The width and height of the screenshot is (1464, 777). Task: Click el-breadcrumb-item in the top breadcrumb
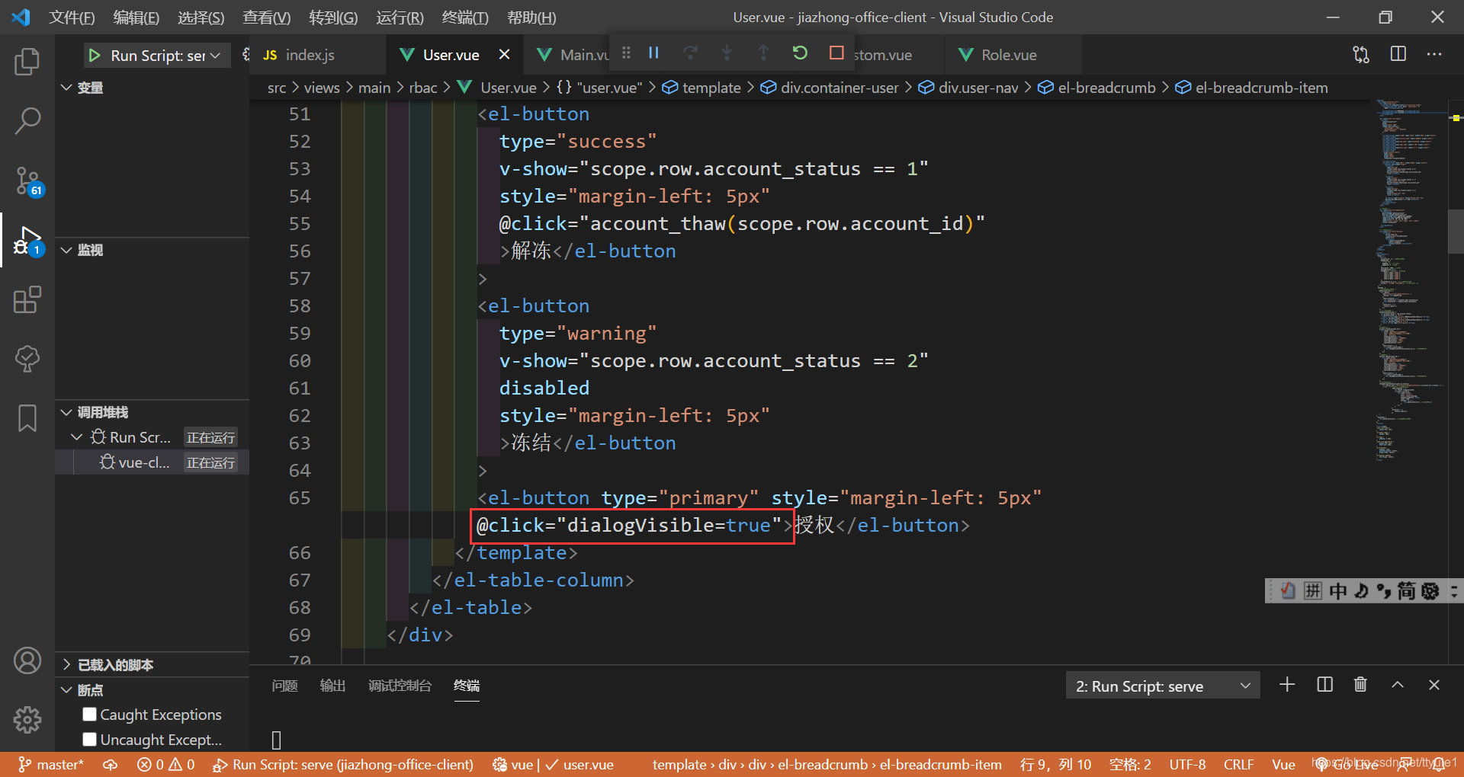pos(1251,88)
